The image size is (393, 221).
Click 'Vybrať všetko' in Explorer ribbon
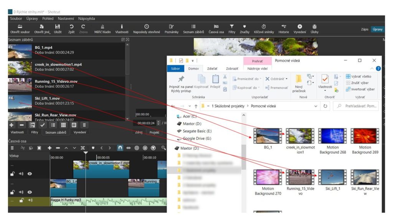pyautogui.click(x=358, y=76)
